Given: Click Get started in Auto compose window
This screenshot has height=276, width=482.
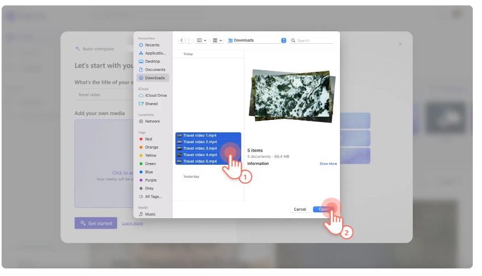Looking at the screenshot, I should (96, 223).
